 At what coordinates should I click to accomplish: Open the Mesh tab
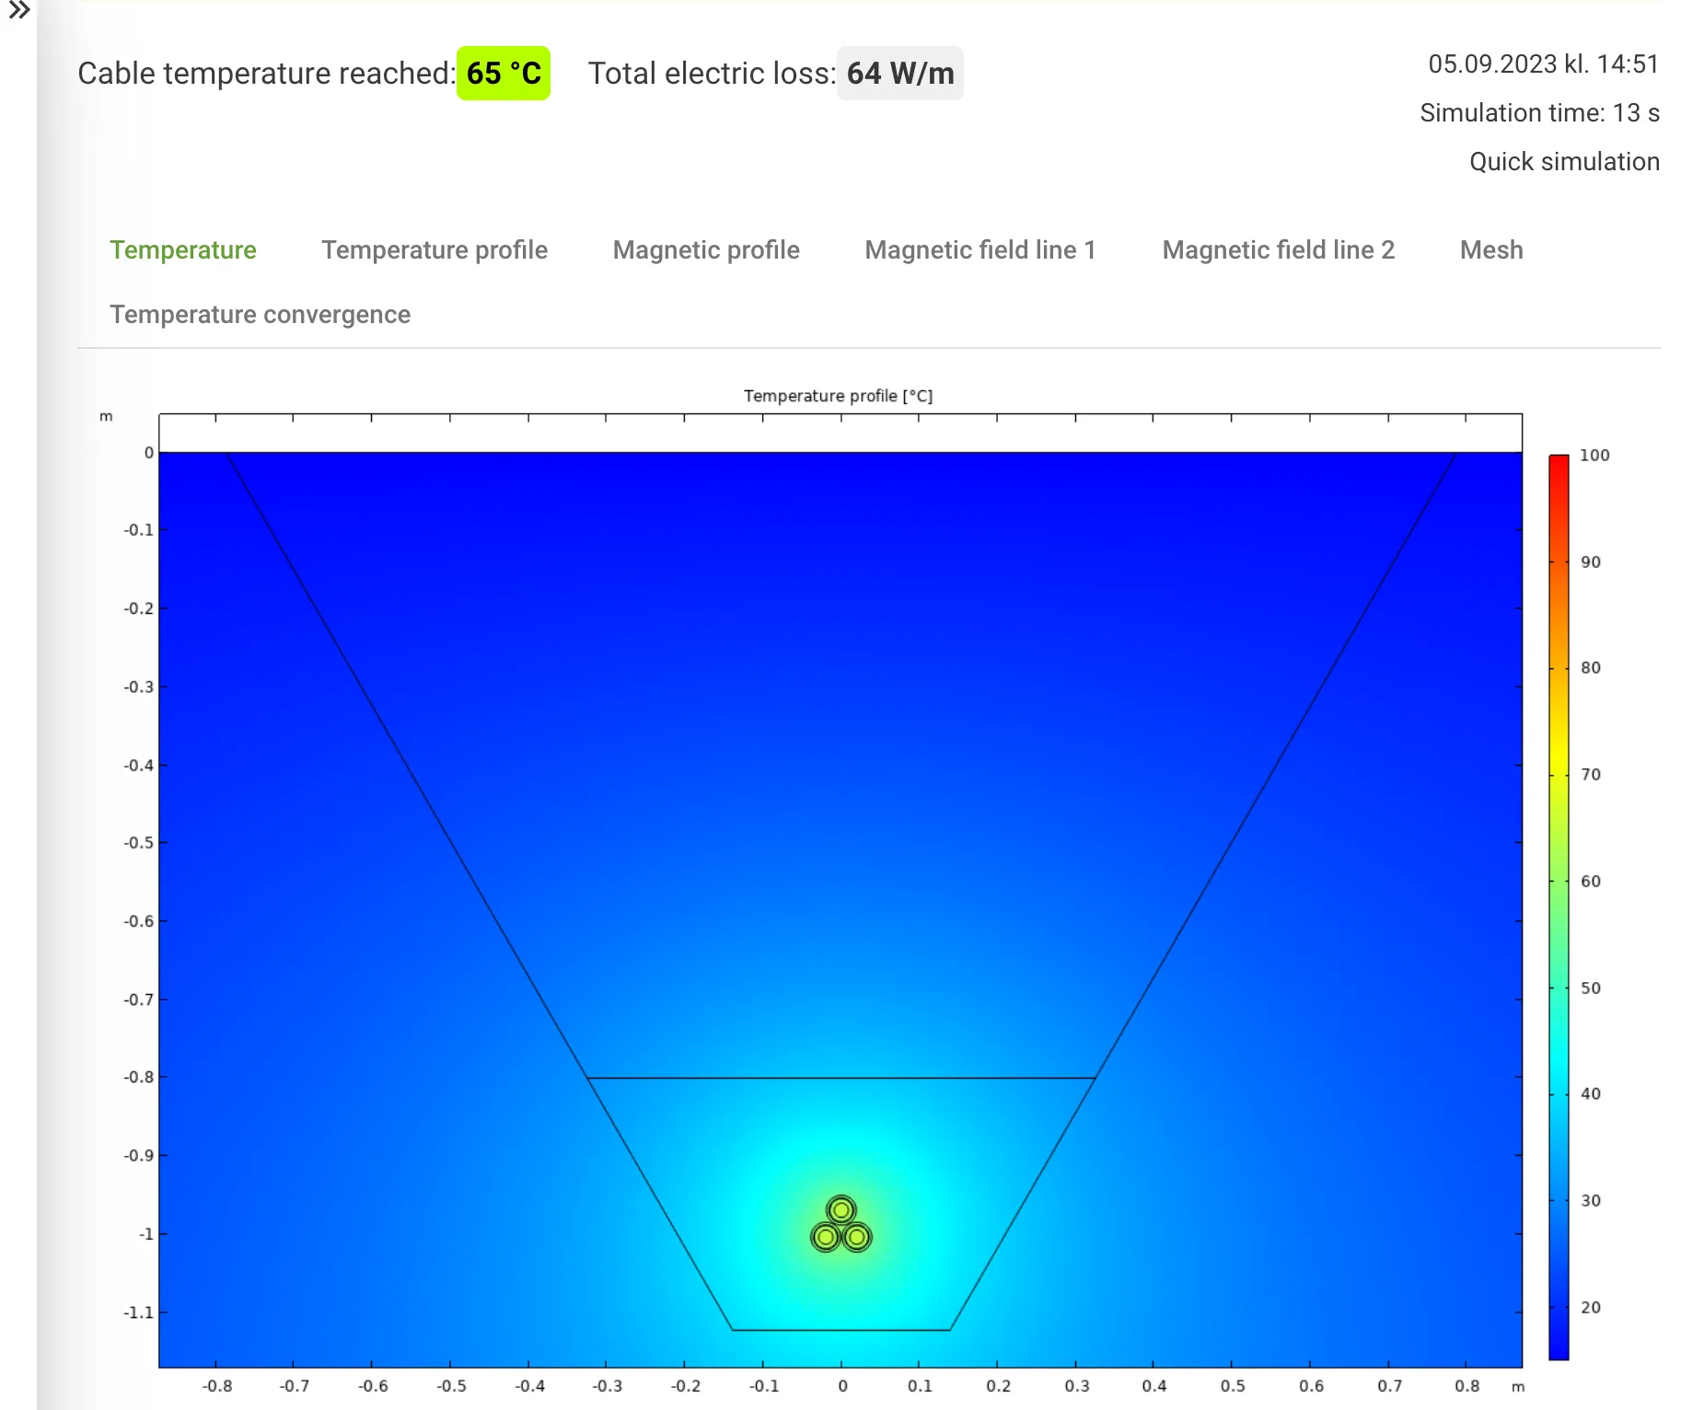point(1490,250)
